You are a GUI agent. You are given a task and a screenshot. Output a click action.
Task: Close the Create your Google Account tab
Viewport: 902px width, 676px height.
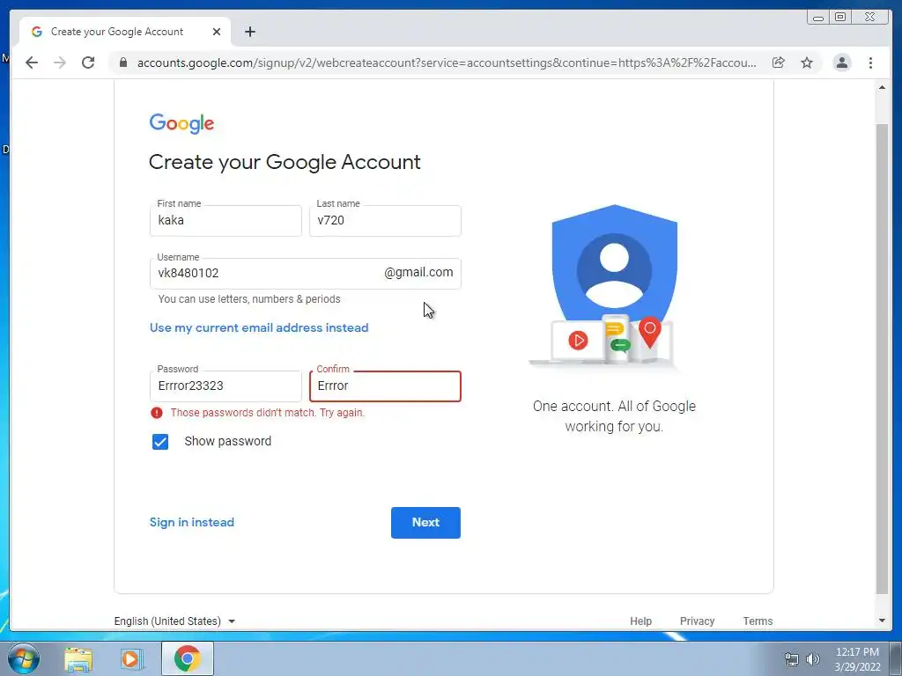point(217,32)
